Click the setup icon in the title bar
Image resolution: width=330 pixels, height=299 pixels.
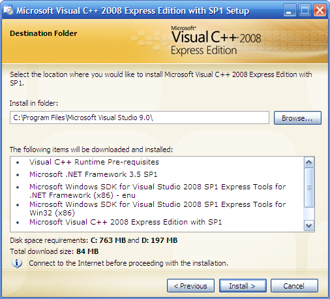pyautogui.click(x=8, y=10)
